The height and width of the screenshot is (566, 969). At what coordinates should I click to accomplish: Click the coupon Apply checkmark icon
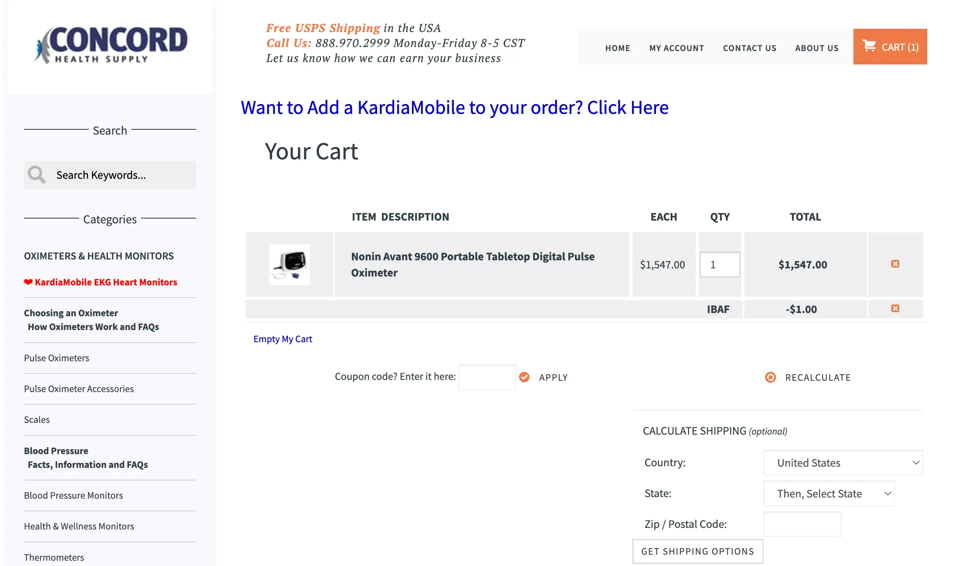click(524, 377)
